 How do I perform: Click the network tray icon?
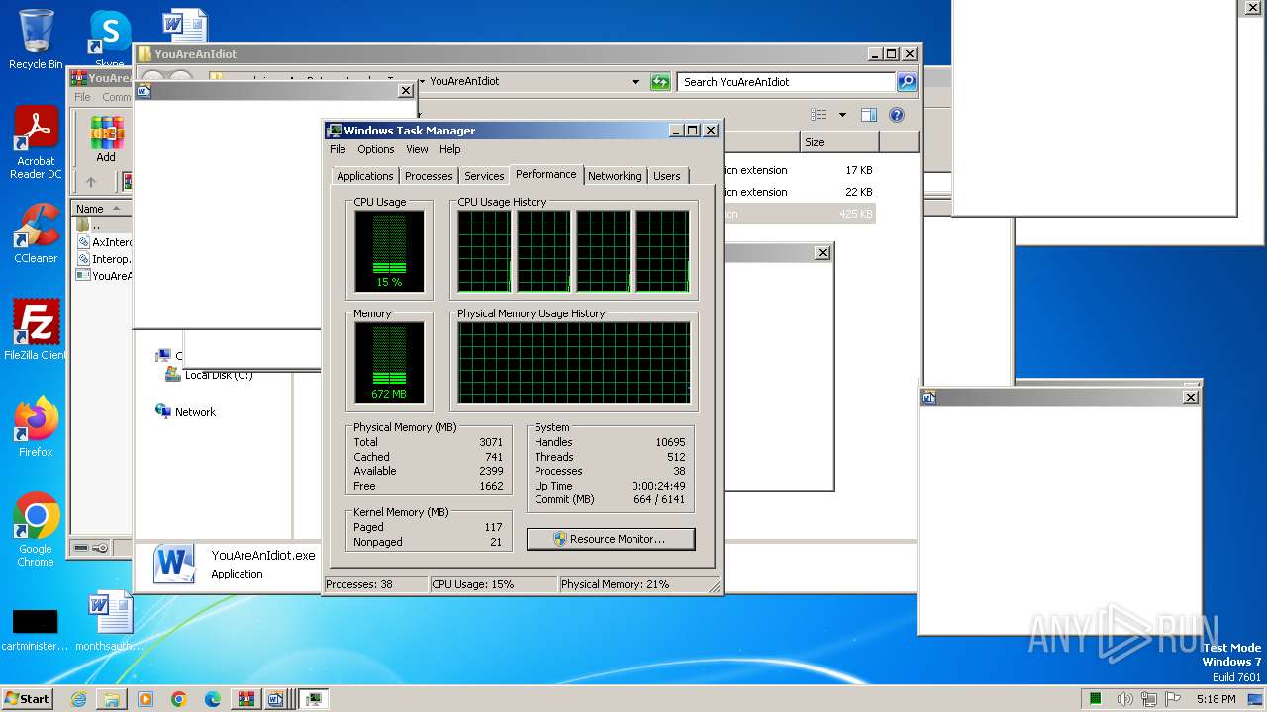point(1149,699)
